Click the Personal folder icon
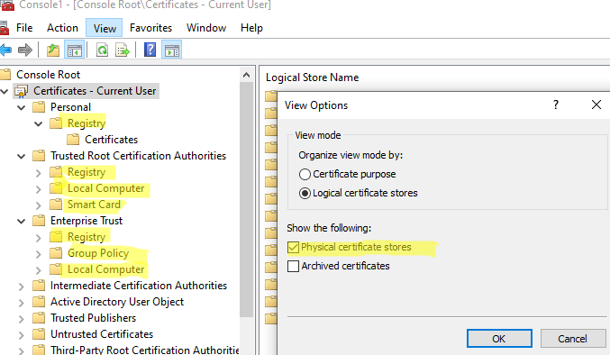The image size is (610, 355). point(39,107)
